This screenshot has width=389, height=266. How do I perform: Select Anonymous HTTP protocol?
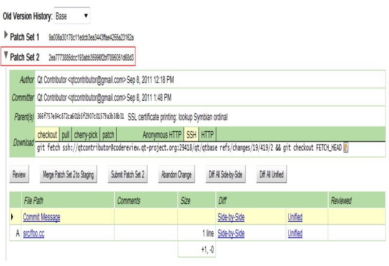[161, 135]
